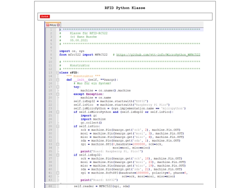Image resolution: width=250 pixels, height=188 pixels.
Task: Click the green 'Konstruktor' comment at line 11
Action: coord(80,65)
